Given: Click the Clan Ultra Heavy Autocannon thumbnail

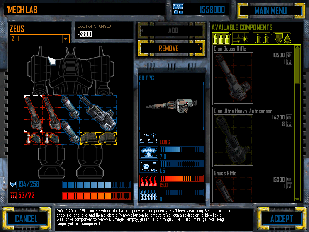Looking at the screenshot, I should pyautogui.click(x=233, y=140).
